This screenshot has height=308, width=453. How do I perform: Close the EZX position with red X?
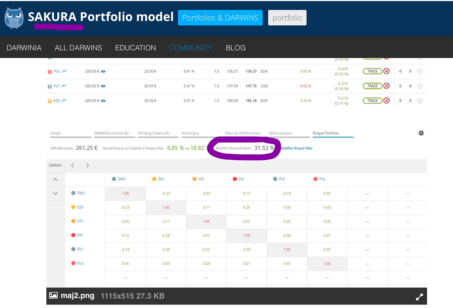[387, 100]
